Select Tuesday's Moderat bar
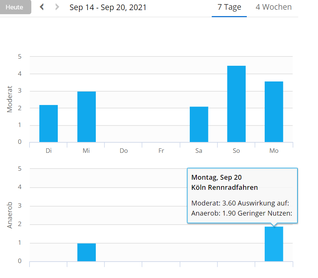 point(48,123)
